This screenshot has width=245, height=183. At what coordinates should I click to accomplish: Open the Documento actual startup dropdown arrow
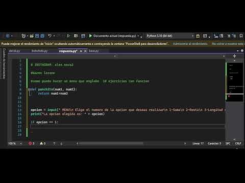138,36
